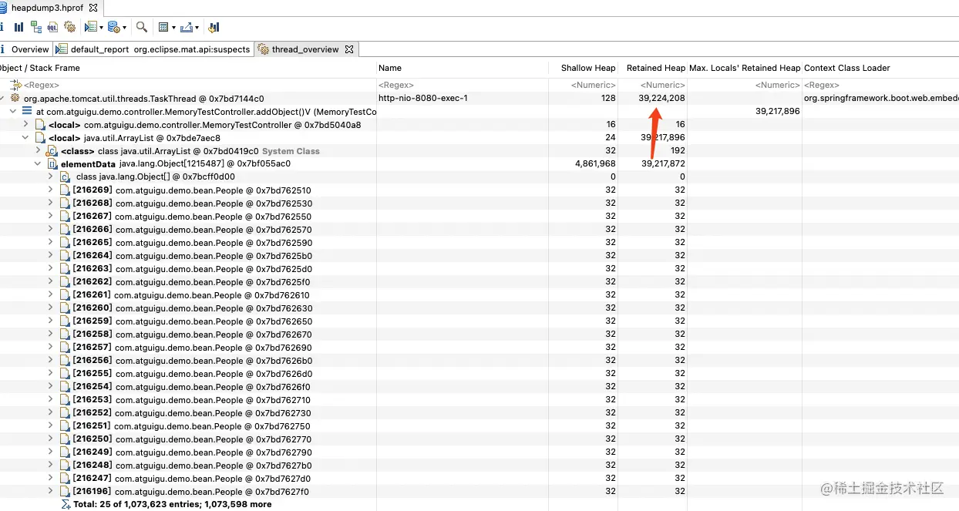The width and height of the screenshot is (959, 511).
Task: Sort by the Name column header
Action: coord(463,68)
